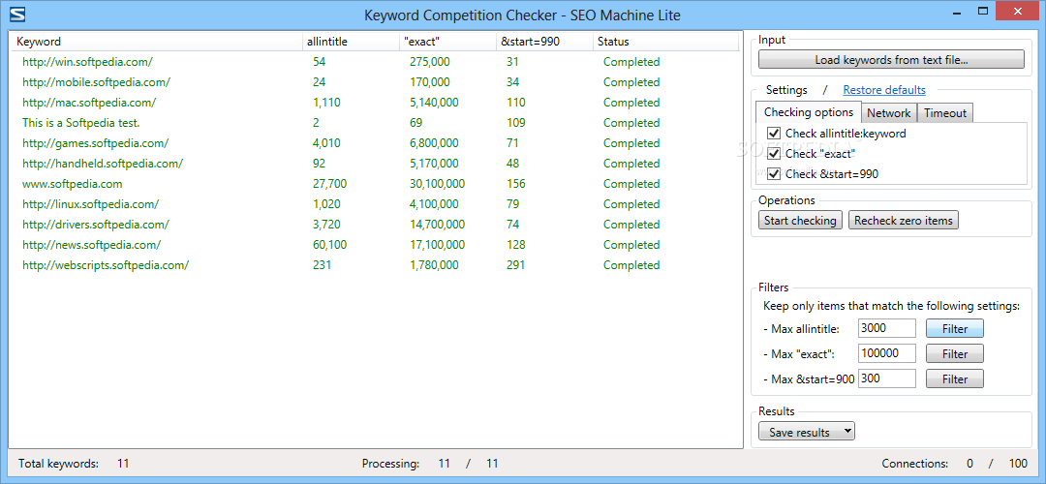Click Filter button for Max allintitle
This screenshot has width=1046, height=484.
pos(955,328)
